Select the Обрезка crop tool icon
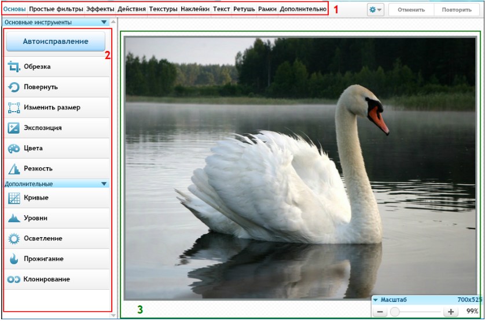The width and height of the screenshot is (485, 321). click(x=14, y=67)
